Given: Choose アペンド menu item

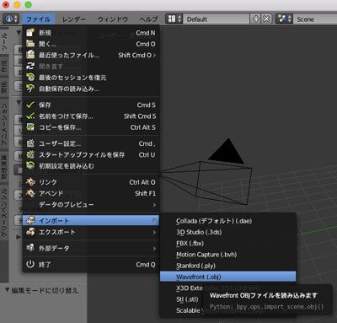Looking at the screenshot, I should tap(91, 193).
